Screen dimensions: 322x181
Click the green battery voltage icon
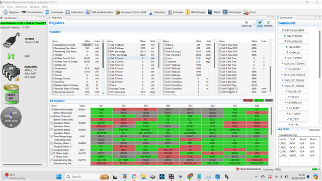[11, 95]
